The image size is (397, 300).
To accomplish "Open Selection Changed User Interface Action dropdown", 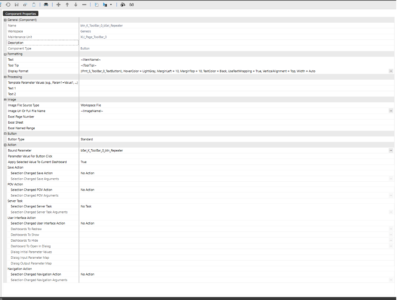I will pos(236,223).
